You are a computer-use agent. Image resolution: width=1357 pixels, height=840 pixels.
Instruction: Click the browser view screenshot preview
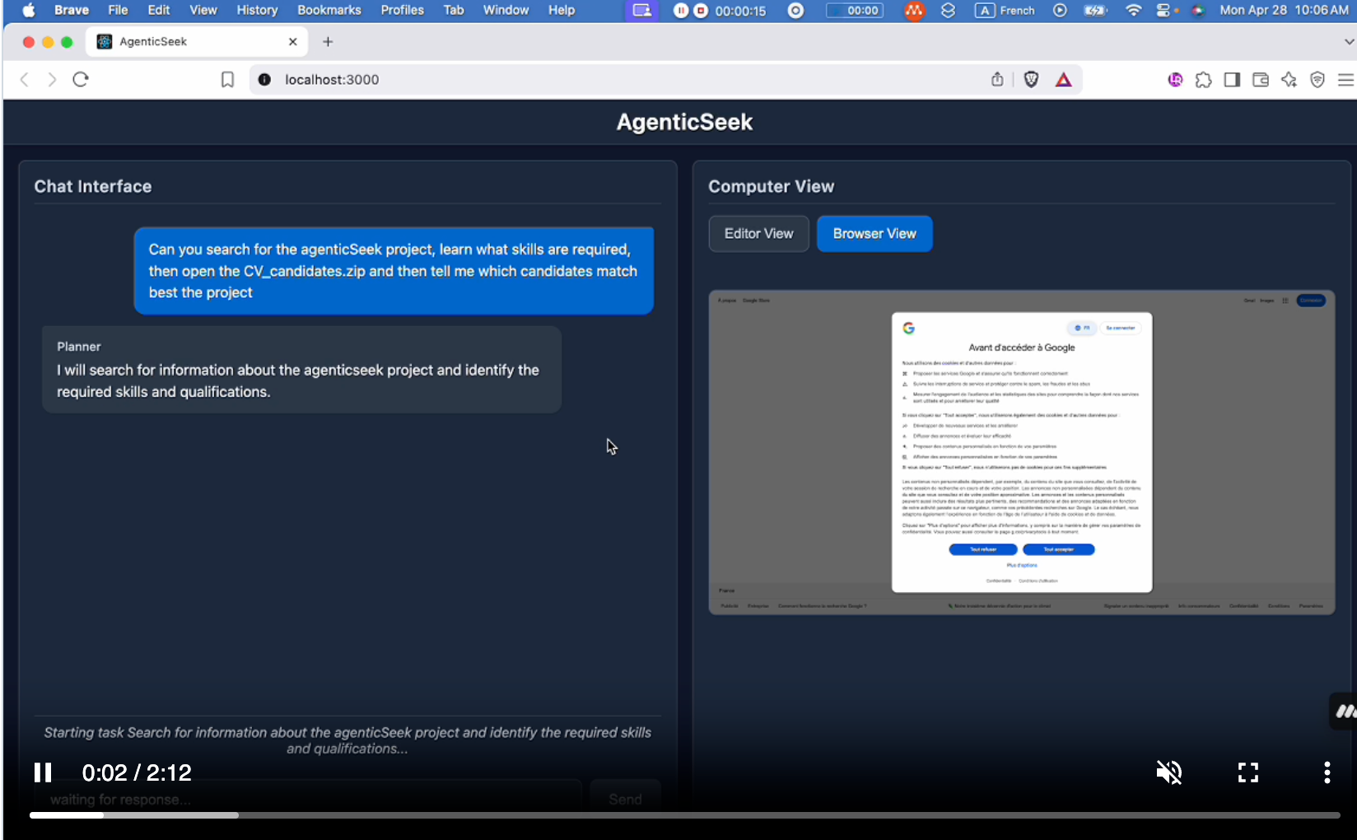[x=1021, y=452]
